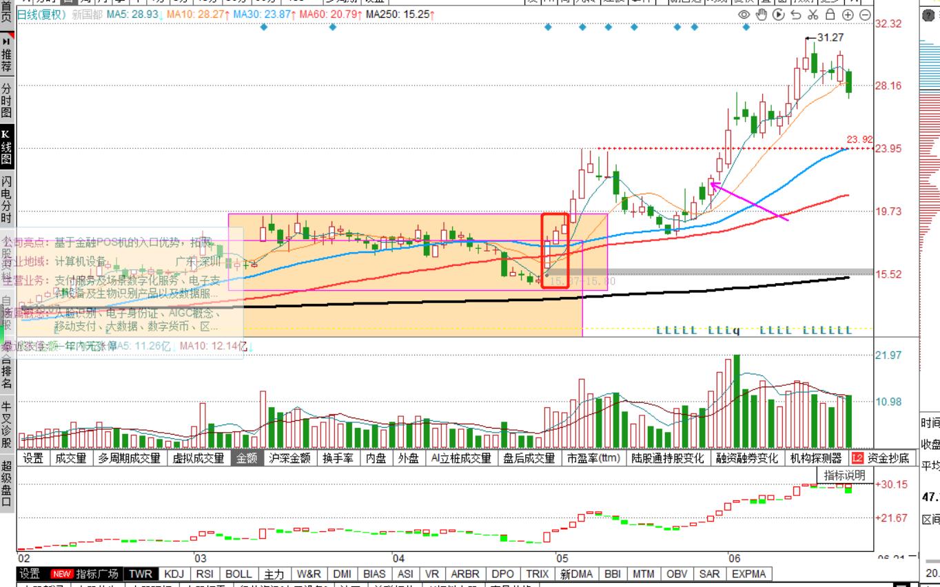The height and width of the screenshot is (587, 940).
Task: Select the KDJ indicator tab
Action: 174,574
